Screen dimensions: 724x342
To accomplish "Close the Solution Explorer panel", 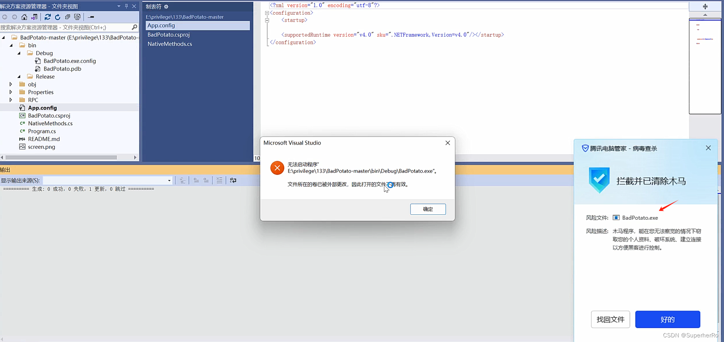I will 134,6.
